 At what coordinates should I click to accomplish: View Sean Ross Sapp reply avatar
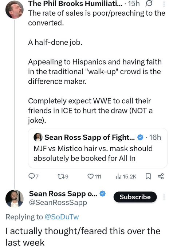coord(14,199)
